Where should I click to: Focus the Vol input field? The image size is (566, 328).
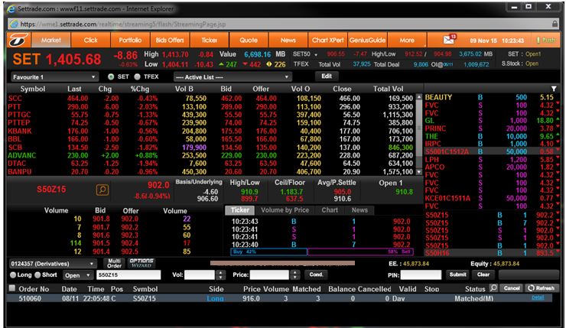coord(200,275)
